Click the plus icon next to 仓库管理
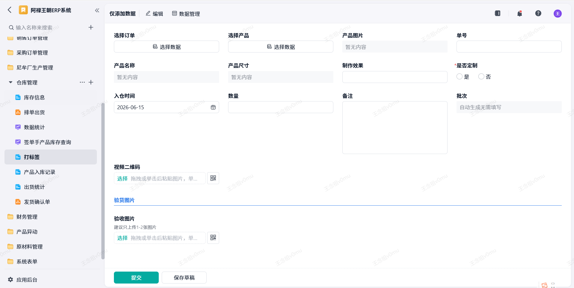The height and width of the screenshot is (288, 574). click(x=91, y=82)
